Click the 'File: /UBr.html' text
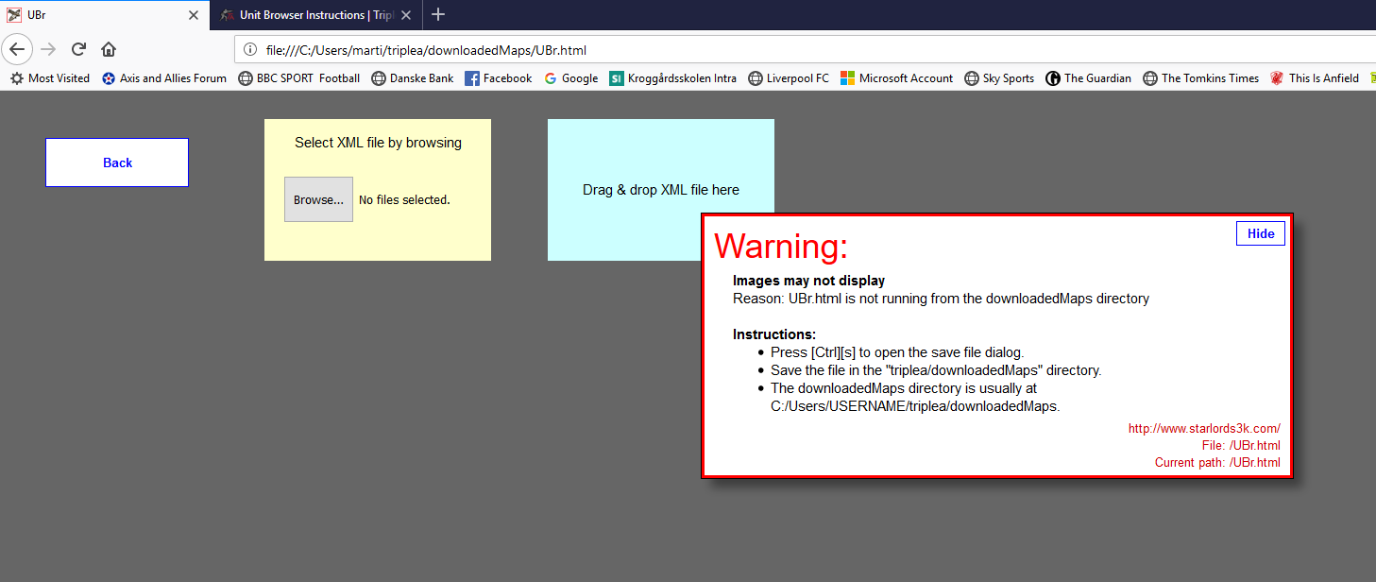This screenshot has width=1376, height=582. tap(1241, 445)
